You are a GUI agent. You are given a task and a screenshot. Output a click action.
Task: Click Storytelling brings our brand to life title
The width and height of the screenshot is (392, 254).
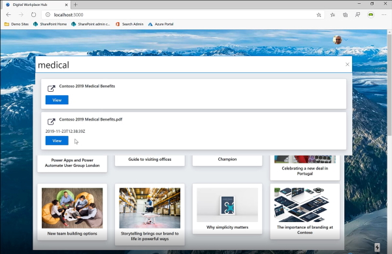150,236
